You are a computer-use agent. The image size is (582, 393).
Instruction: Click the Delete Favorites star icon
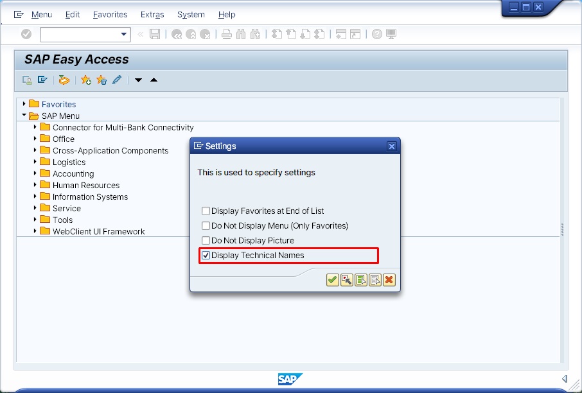[x=101, y=80]
